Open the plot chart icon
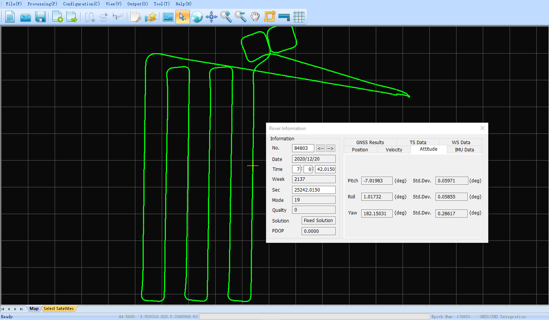Image resolution: width=549 pixels, height=320 pixels. pyautogui.click(x=168, y=17)
